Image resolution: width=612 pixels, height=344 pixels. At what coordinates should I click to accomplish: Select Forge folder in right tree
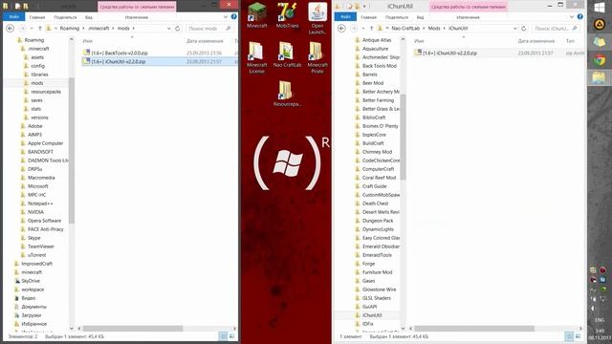pyautogui.click(x=368, y=264)
